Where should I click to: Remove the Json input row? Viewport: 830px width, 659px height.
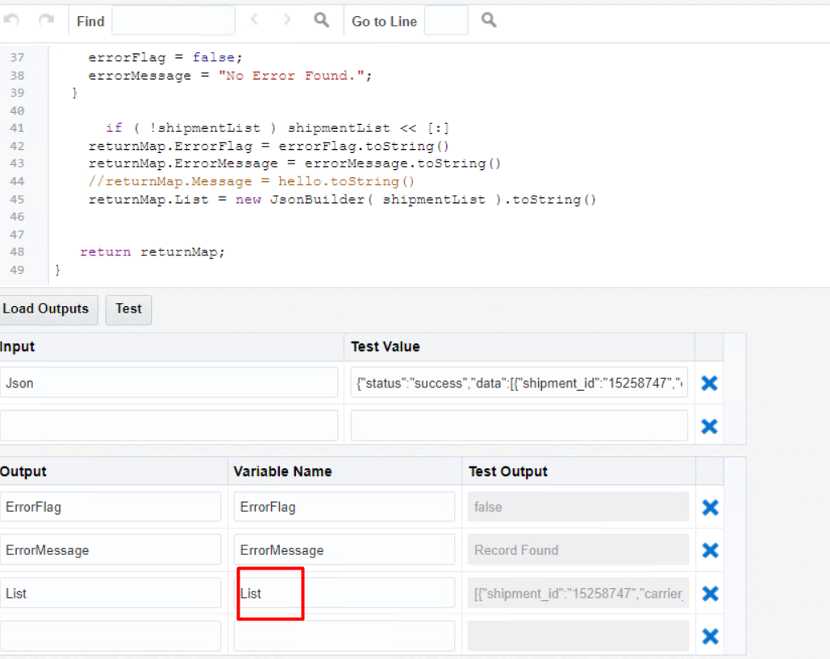[x=709, y=383]
